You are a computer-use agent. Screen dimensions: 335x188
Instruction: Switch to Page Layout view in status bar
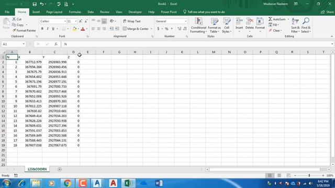click(279, 175)
